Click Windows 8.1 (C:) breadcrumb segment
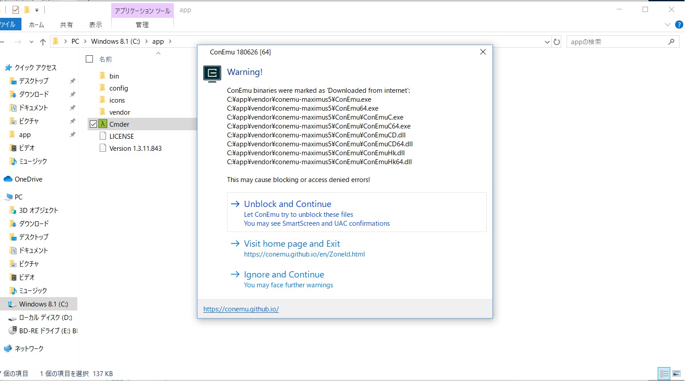Screen dimensions: 685x381 [x=115, y=41]
